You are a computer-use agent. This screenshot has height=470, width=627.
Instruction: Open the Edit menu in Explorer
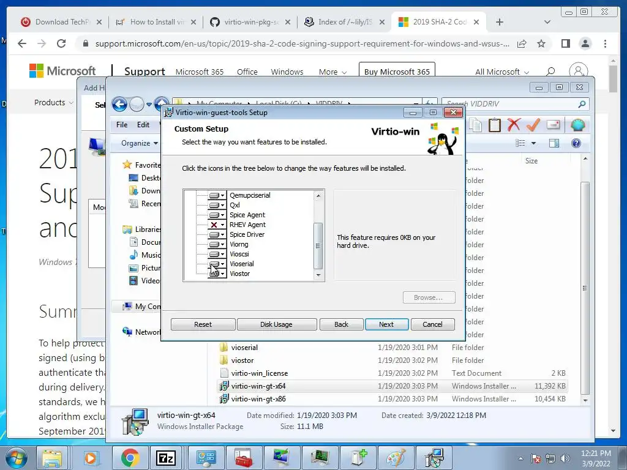(x=143, y=125)
